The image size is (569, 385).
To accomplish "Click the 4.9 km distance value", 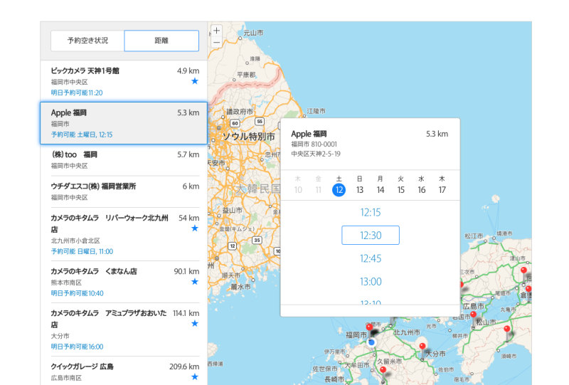I will coord(188,71).
